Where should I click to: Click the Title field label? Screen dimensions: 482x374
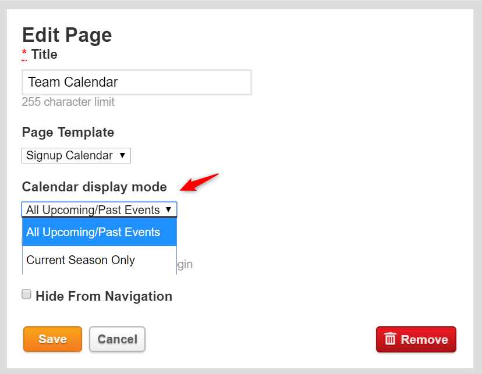tap(44, 55)
